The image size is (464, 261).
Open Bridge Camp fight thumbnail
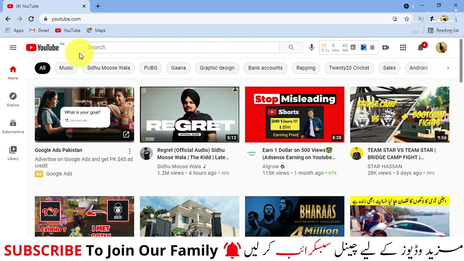(x=400, y=115)
